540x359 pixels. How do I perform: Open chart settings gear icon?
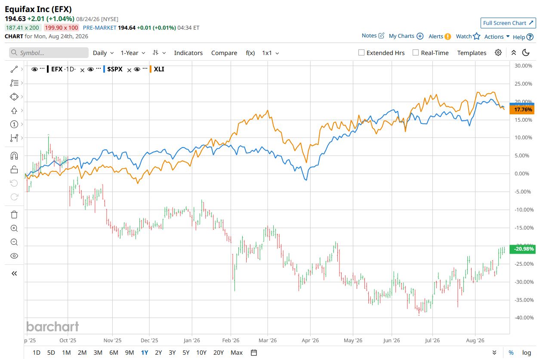click(498, 53)
